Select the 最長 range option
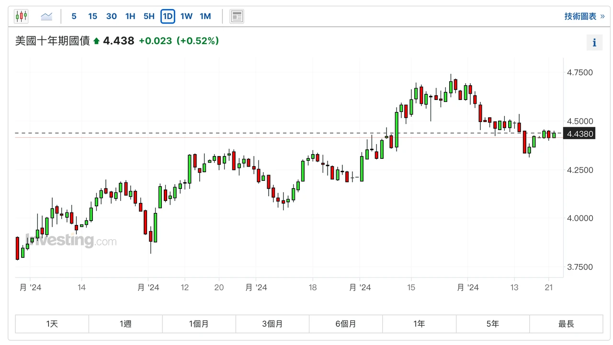 coord(566,324)
